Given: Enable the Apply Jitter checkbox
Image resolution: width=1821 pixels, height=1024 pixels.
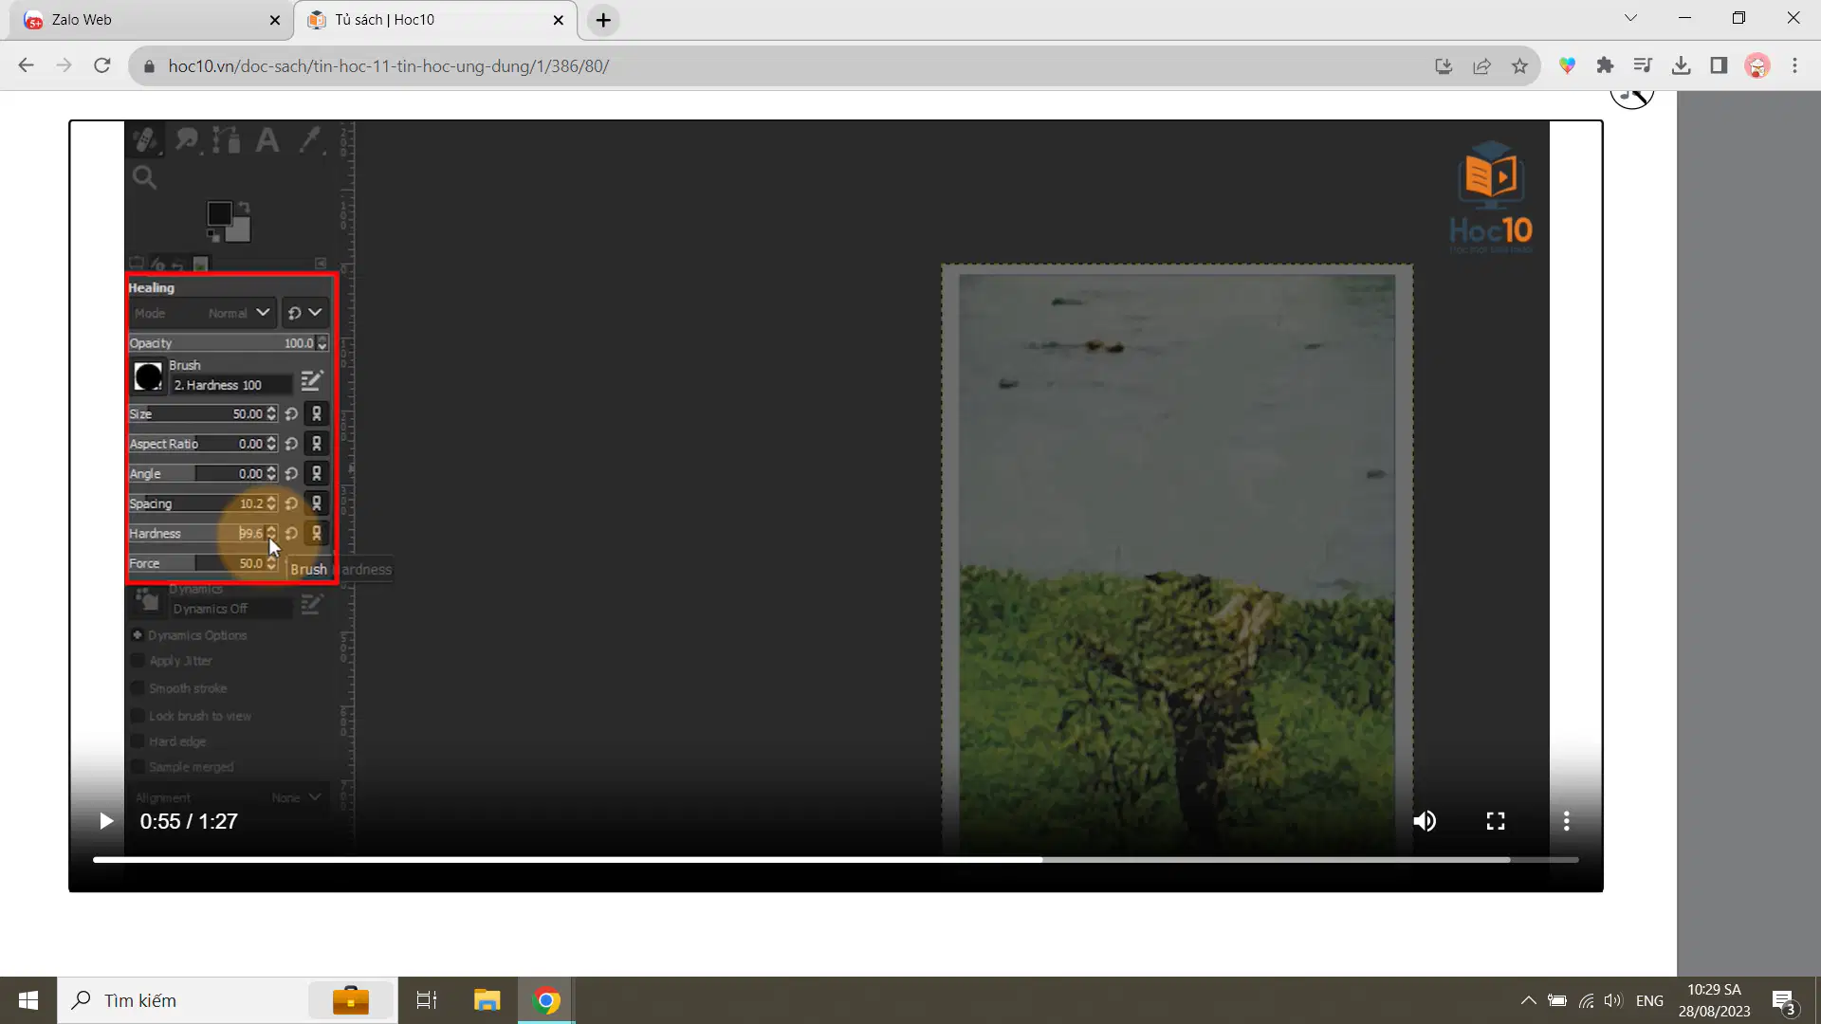Looking at the screenshot, I should point(138,661).
